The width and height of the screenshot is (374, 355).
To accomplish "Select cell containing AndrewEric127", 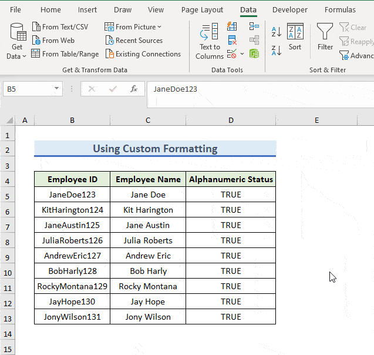I will pos(72,256).
